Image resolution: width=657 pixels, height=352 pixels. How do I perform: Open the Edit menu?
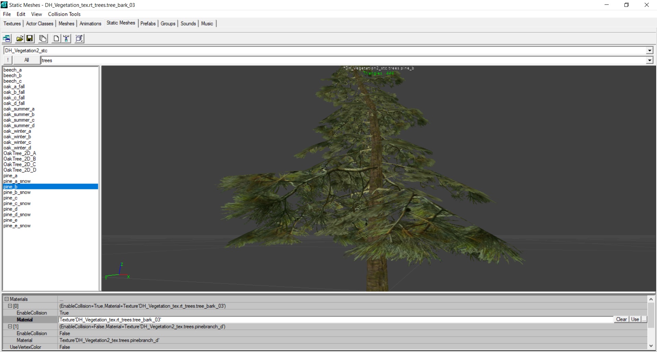click(21, 14)
